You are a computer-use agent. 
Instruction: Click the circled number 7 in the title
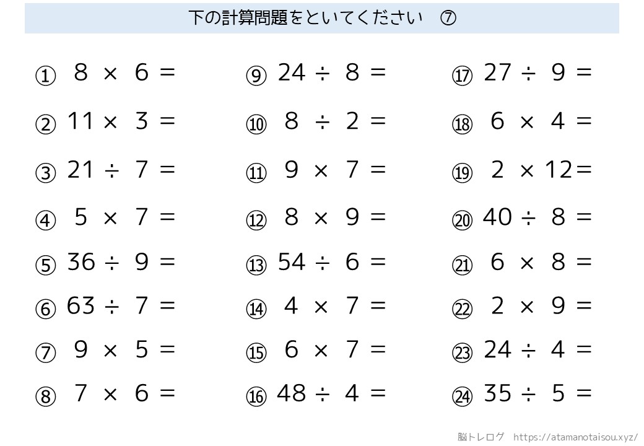[448, 18]
